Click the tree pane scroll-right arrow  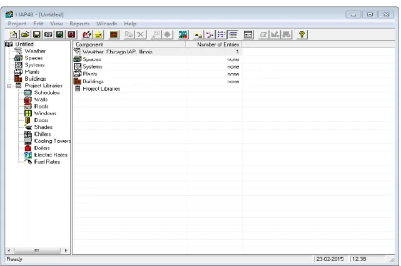pyautogui.click(x=66, y=250)
